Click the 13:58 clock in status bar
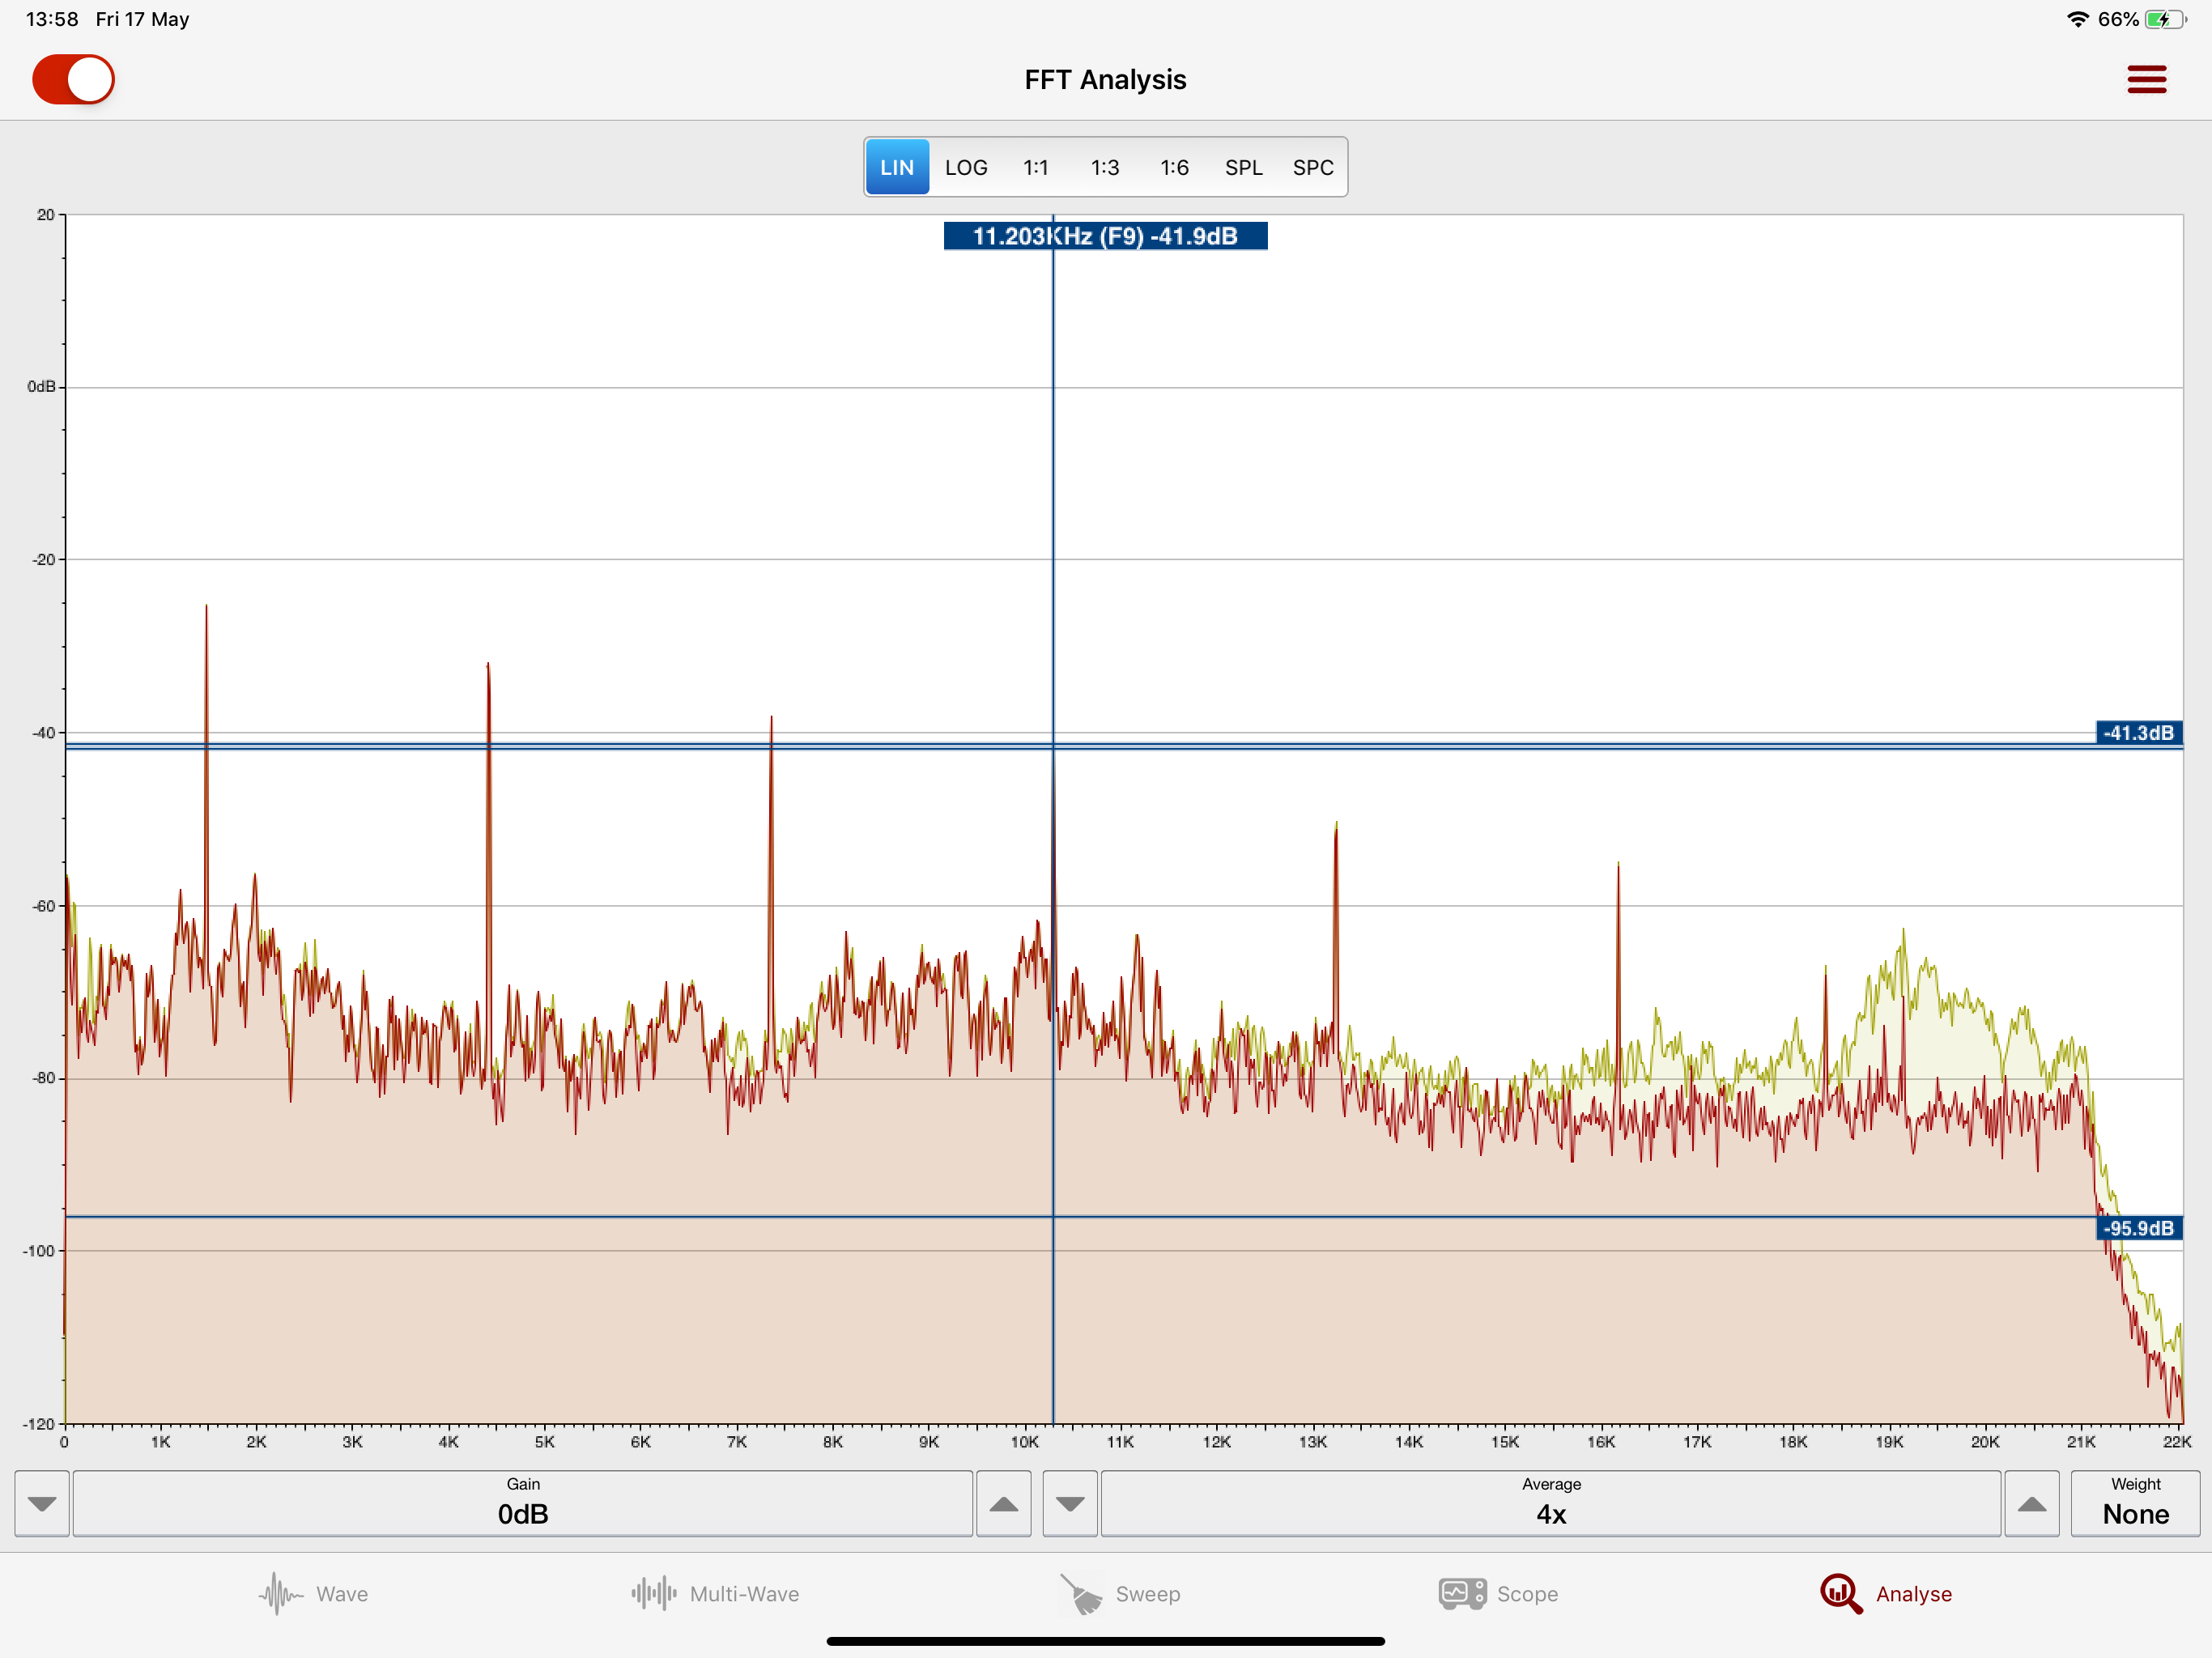This screenshot has height=1658, width=2212. point(52,19)
